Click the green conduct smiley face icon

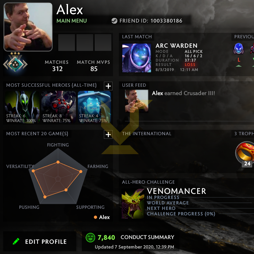click(90, 238)
